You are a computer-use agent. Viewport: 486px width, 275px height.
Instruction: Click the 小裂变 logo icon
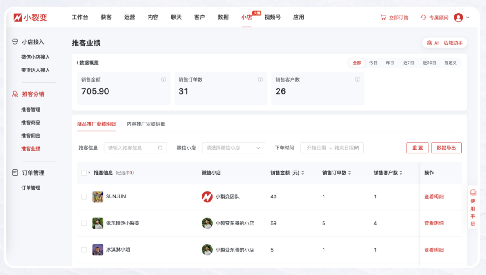pos(18,18)
